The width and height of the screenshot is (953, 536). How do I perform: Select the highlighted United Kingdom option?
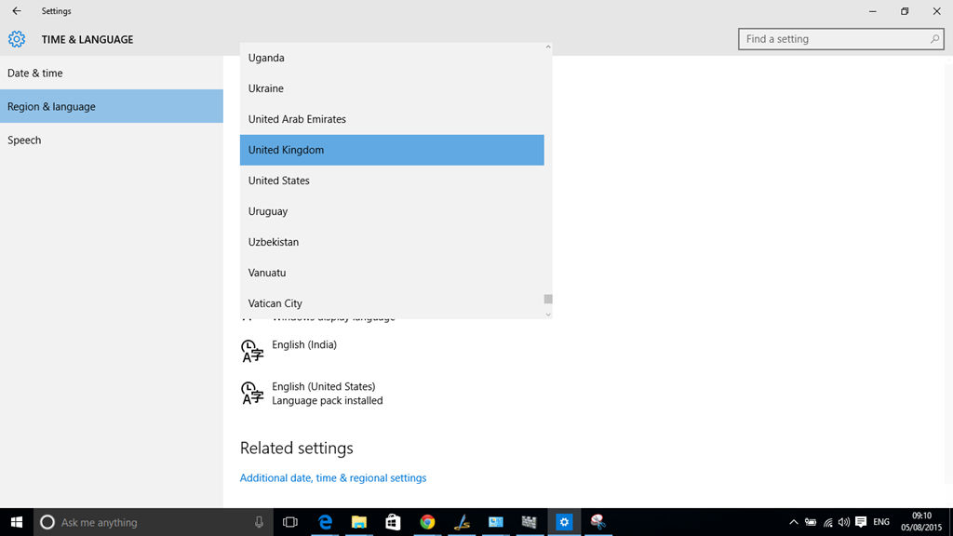392,150
